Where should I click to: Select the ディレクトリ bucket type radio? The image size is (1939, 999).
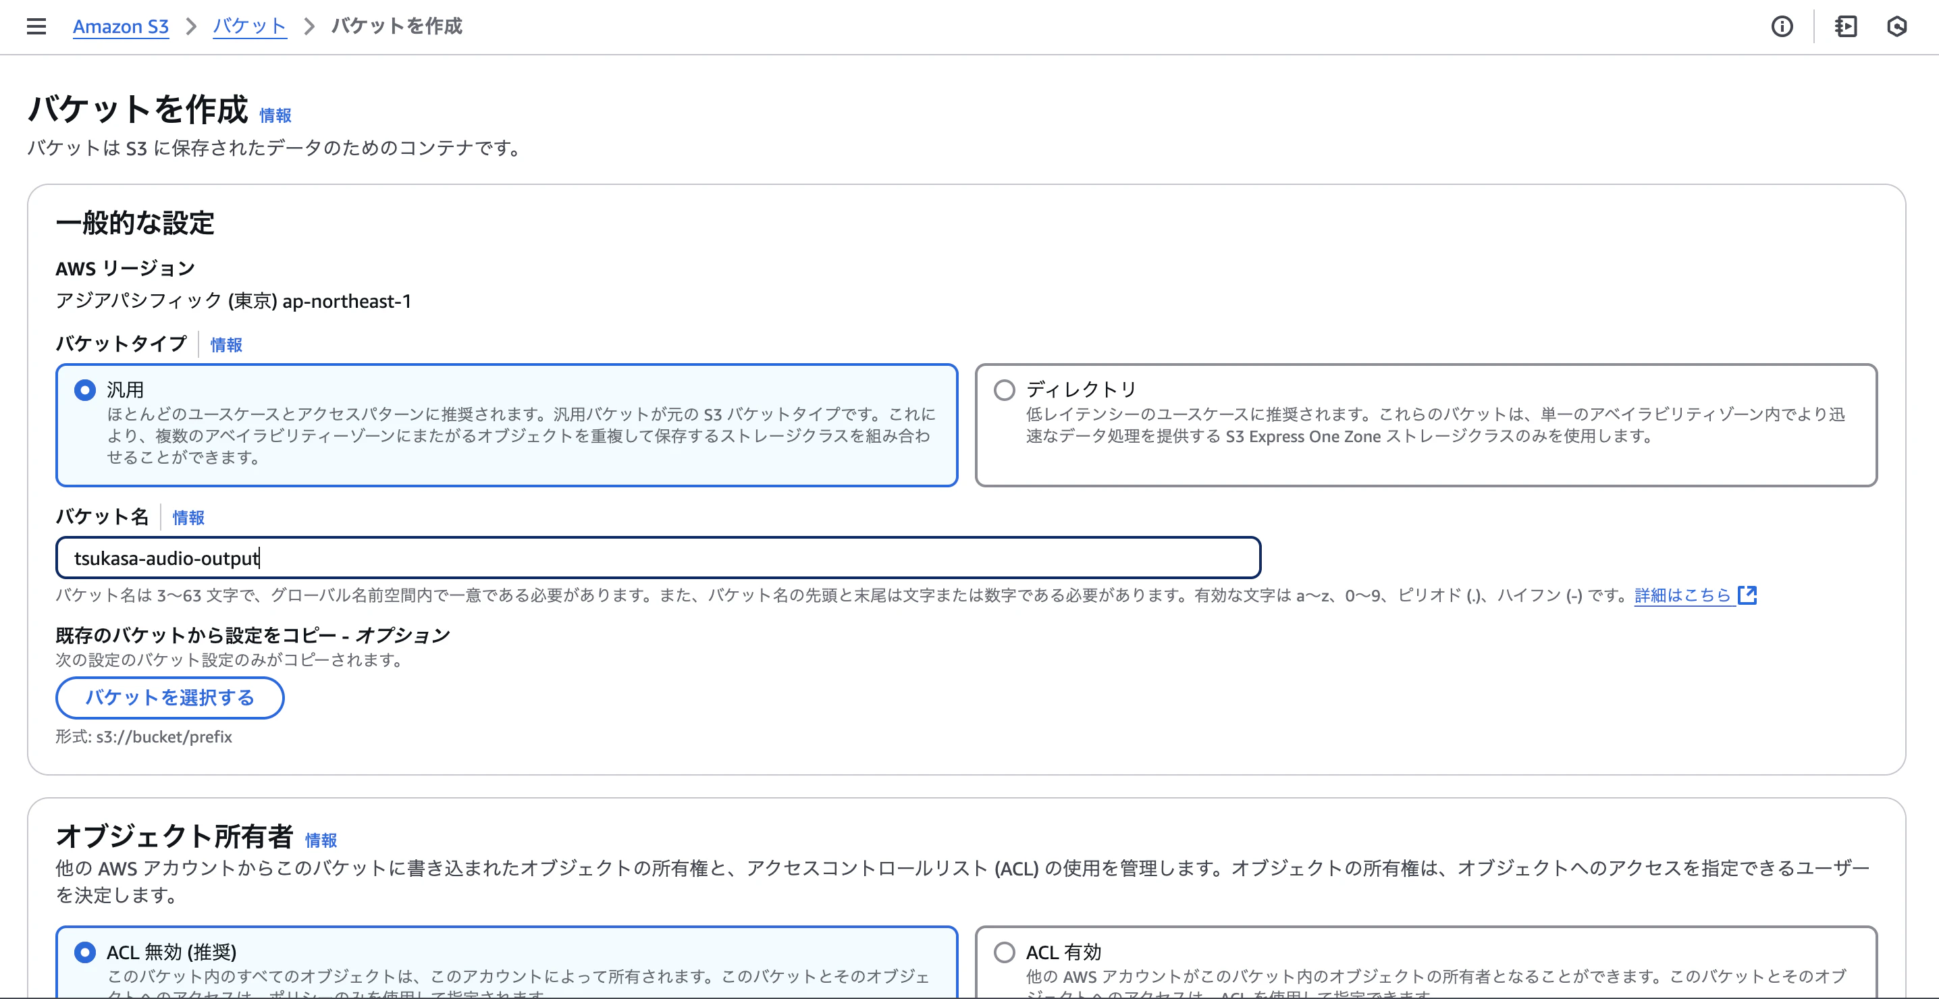click(1004, 389)
